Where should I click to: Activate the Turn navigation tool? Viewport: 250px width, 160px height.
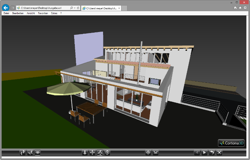coord(100,152)
